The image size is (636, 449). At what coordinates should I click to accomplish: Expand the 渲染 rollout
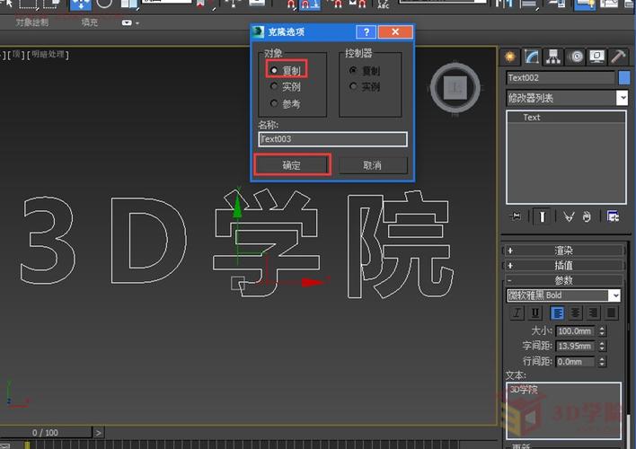tap(563, 251)
